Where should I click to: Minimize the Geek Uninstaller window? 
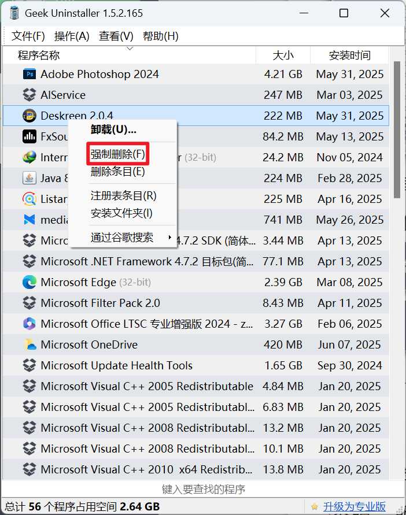point(304,13)
